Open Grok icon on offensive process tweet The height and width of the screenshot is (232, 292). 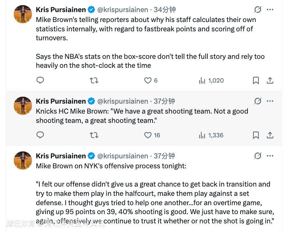[x=257, y=156]
